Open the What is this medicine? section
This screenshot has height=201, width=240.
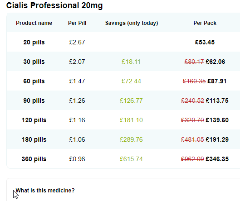click(45, 191)
